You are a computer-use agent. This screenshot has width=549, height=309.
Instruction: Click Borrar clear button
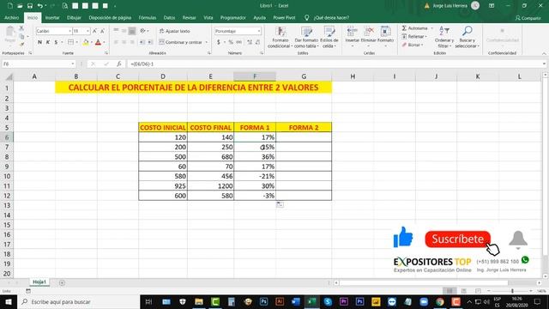(413, 45)
